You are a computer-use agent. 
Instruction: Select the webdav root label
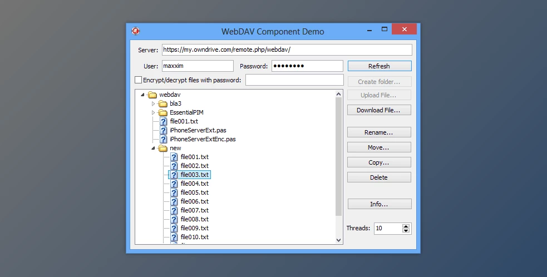click(170, 95)
